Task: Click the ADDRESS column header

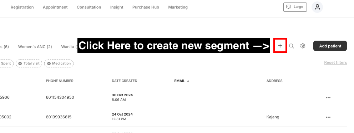Action: [x=274, y=81]
